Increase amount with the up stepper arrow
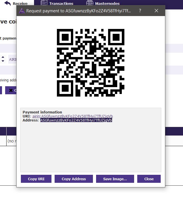This screenshot has height=202, width=183. [3, 57]
